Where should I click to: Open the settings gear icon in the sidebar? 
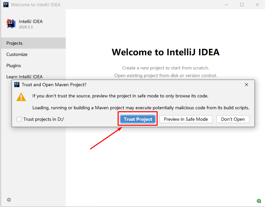click(x=9, y=200)
